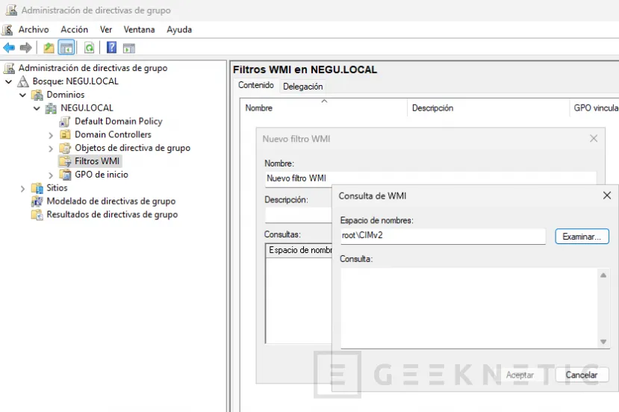
Task: Click the Bosque NEGU.LOCAL forest icon
Action: (23, 81)
